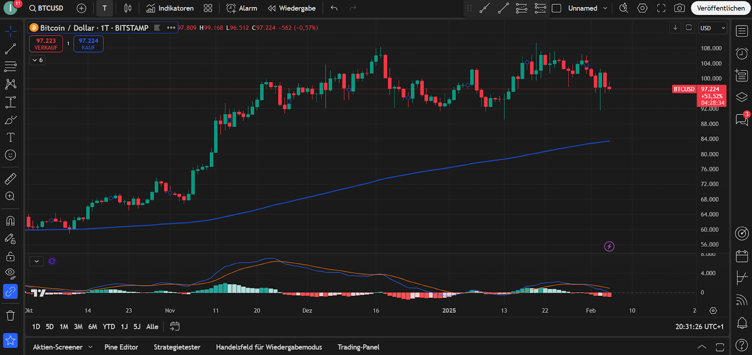This screenshot has height=355, width=752.
Task: Maximize the bottom panel
Action: 720,347
